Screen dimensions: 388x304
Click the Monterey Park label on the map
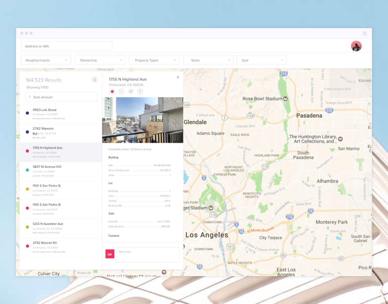332,222
